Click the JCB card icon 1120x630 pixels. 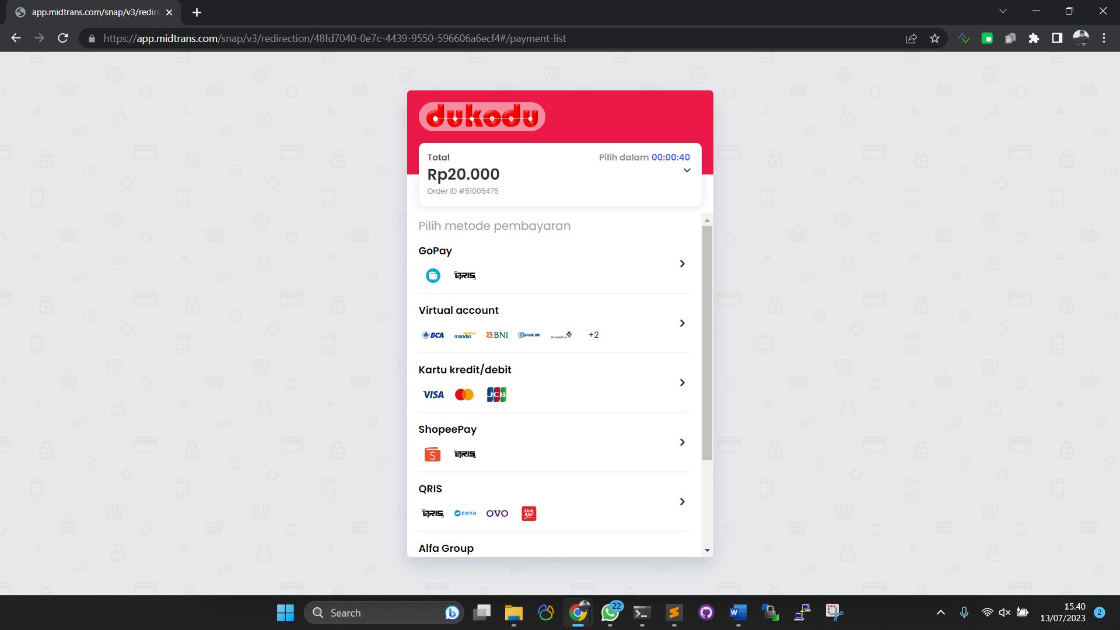[x=496, y=394]
